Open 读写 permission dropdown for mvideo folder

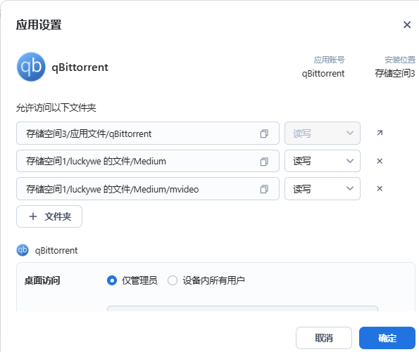(323, 188)
